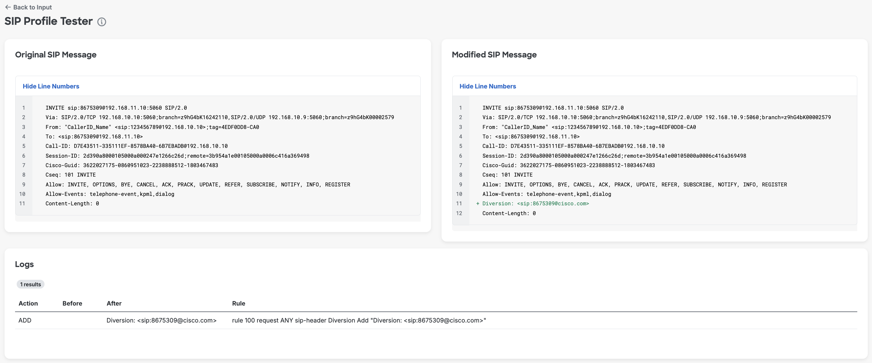Select the Cisco-Guid line in Modified message
This screenshot has width=872, height=363.
coord(568,165)
